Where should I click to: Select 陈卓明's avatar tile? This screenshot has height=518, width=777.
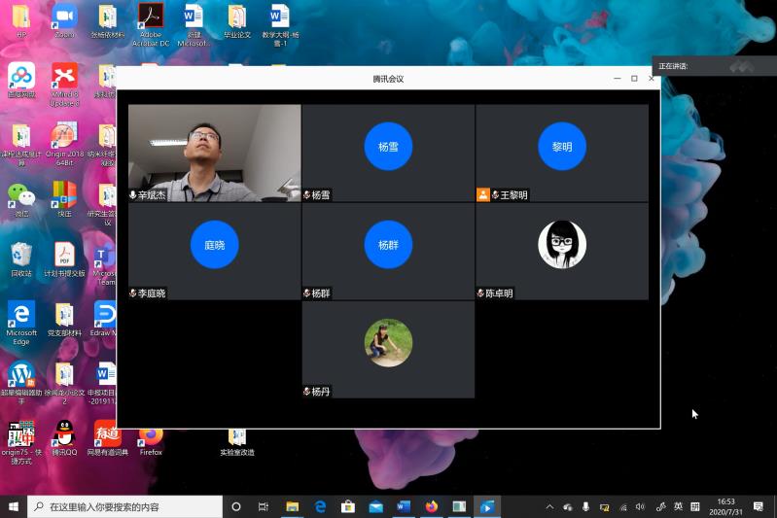562,245
